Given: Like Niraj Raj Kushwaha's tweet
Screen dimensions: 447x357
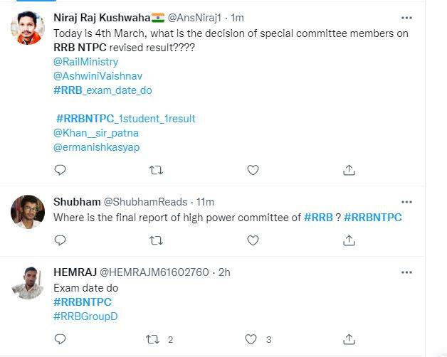Looking at the screenshot, I should (x=253, y=170).
